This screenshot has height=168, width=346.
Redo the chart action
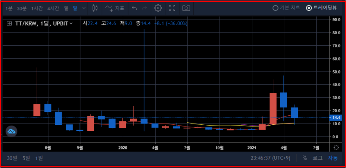(x=144, y=8)
